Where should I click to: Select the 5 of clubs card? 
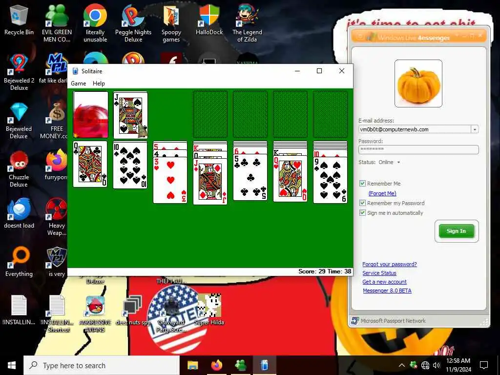point(250,177)
